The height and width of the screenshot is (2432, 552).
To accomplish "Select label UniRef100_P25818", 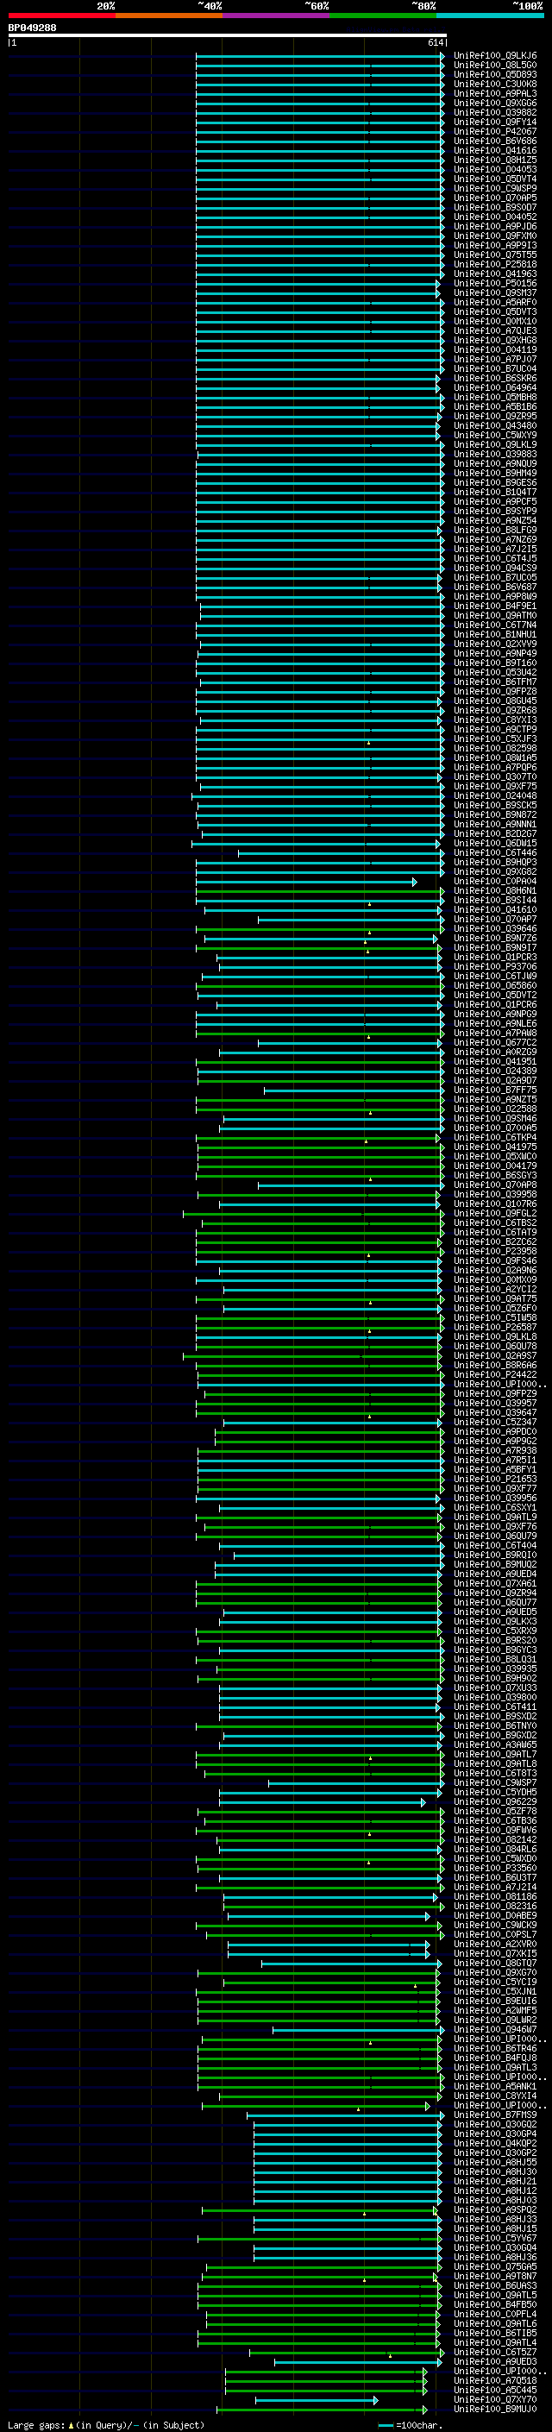I will coord(495,264).
